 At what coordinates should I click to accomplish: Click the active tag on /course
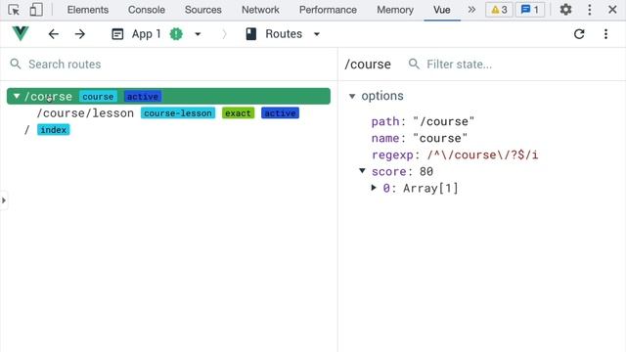pyautogui.click(x=143, y=97)
